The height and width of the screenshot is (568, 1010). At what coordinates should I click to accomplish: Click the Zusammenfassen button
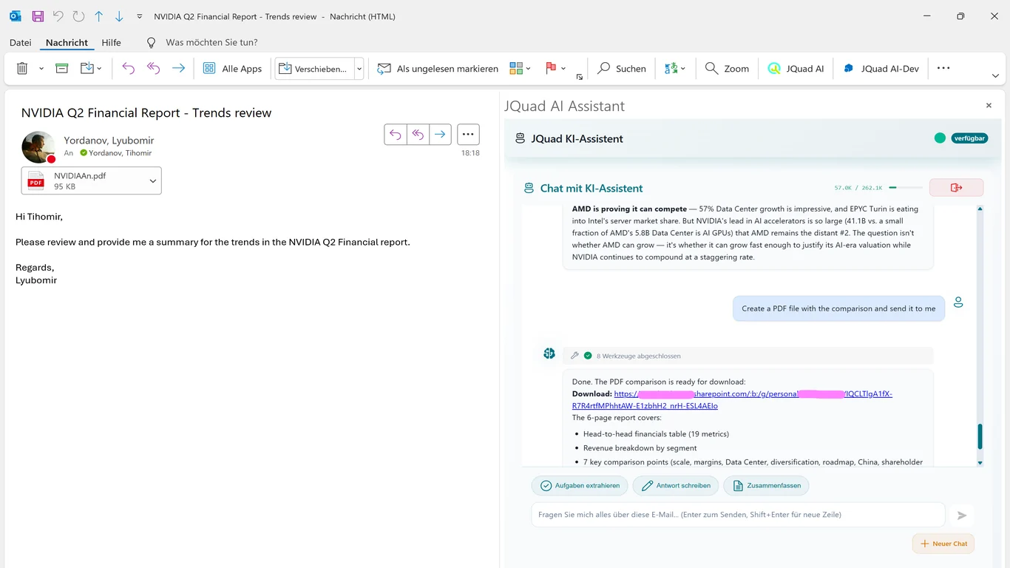[766, 486]
